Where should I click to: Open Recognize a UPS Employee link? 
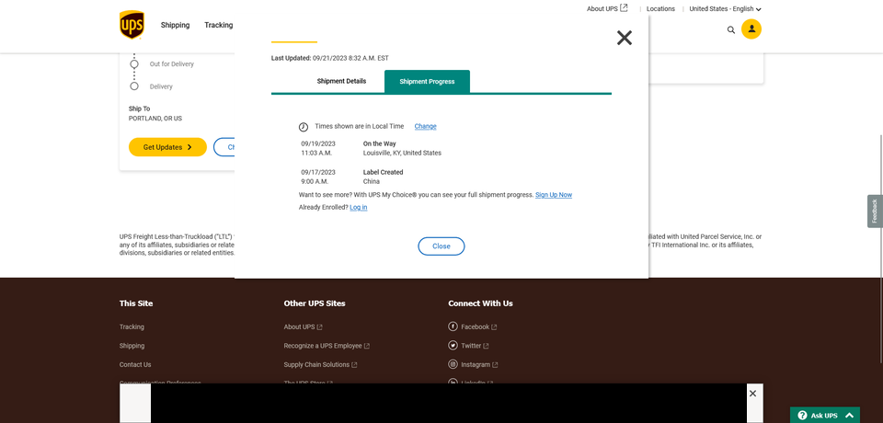(x=327, y=346)
